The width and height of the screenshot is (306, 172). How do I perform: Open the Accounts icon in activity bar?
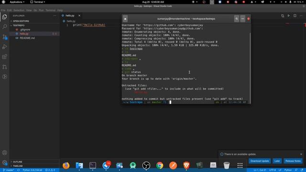point(4,153)
